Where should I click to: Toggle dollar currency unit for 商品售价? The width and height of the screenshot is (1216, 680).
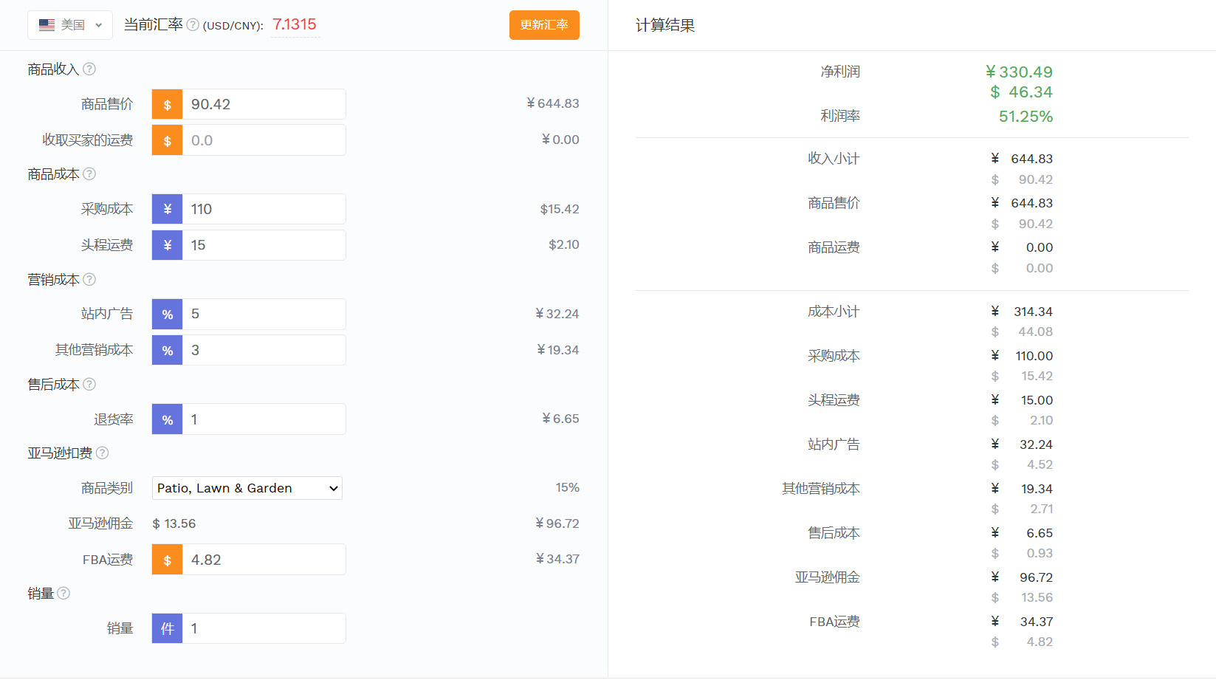coord(168,104)
